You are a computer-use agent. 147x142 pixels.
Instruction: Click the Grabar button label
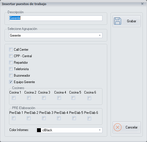point(131,21)
